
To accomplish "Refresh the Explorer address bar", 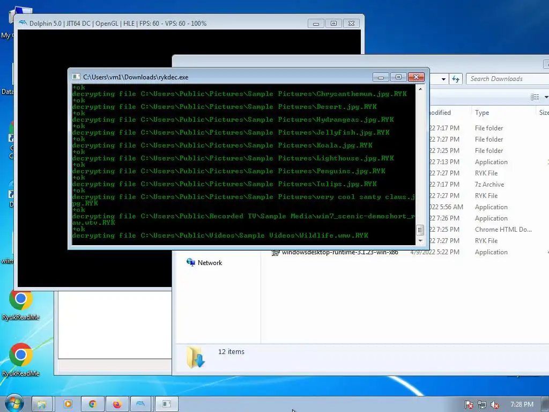I will pyautogui.click(x=456, y=79).
